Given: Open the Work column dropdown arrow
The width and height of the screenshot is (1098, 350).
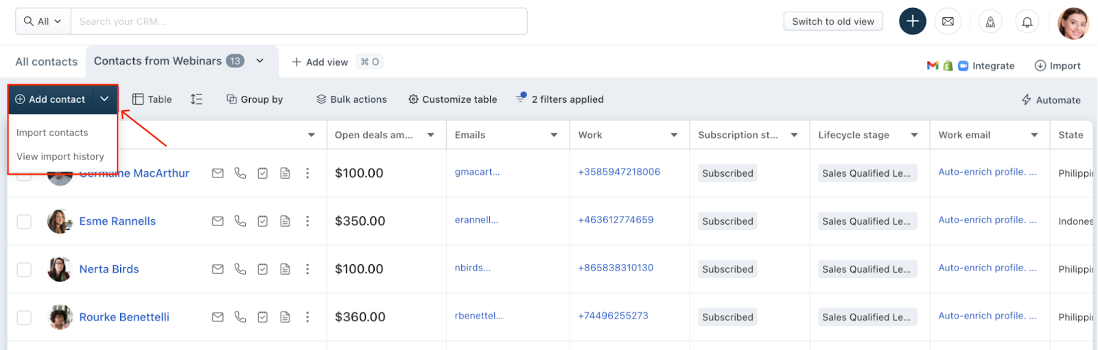Looking at the screenshot, I should click(674, 135).
